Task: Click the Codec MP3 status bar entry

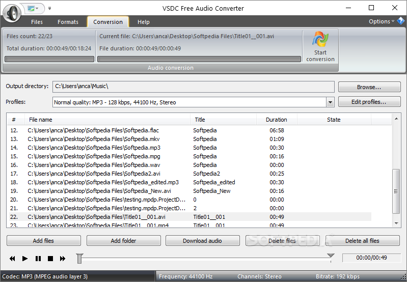Action: pos(45,276)
